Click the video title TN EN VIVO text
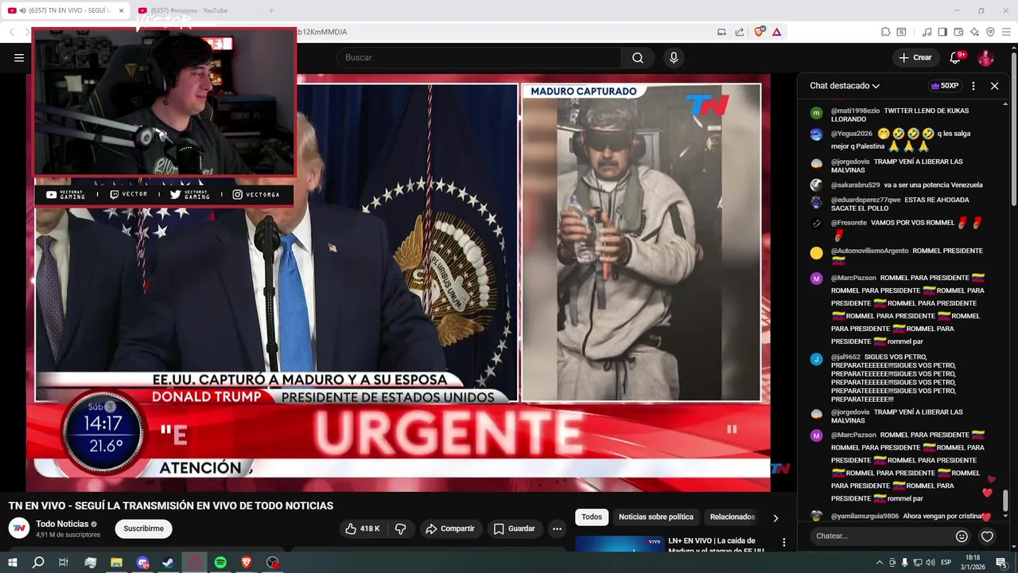The image size is (1018, 573). click(171, 505)
